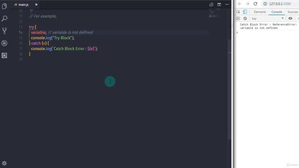Click the 'Catch Block Error' console message
The image size is (299, 168).
(268, 26)
